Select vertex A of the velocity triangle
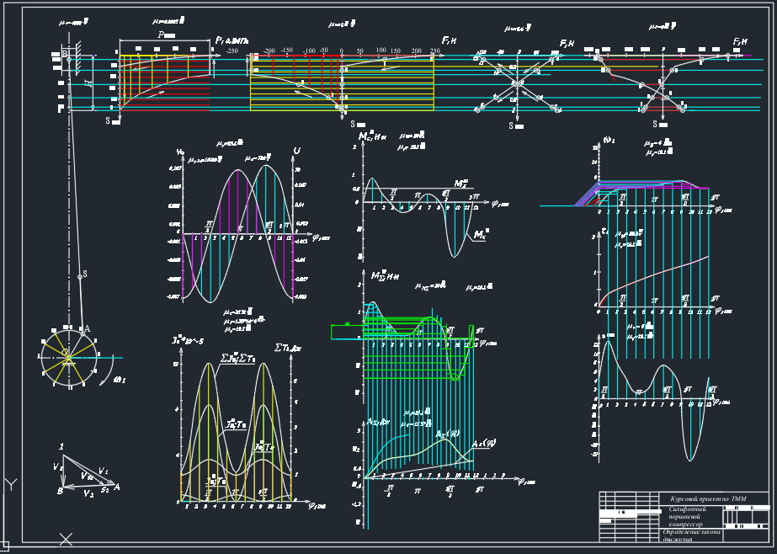The width and height of the screenshot is (777, 554). 116,487
